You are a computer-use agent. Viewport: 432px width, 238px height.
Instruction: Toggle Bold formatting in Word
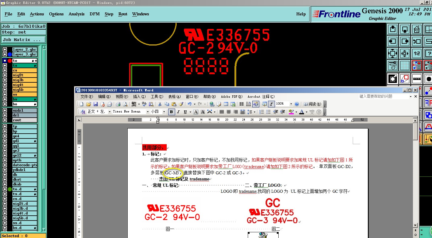(172, 112)
